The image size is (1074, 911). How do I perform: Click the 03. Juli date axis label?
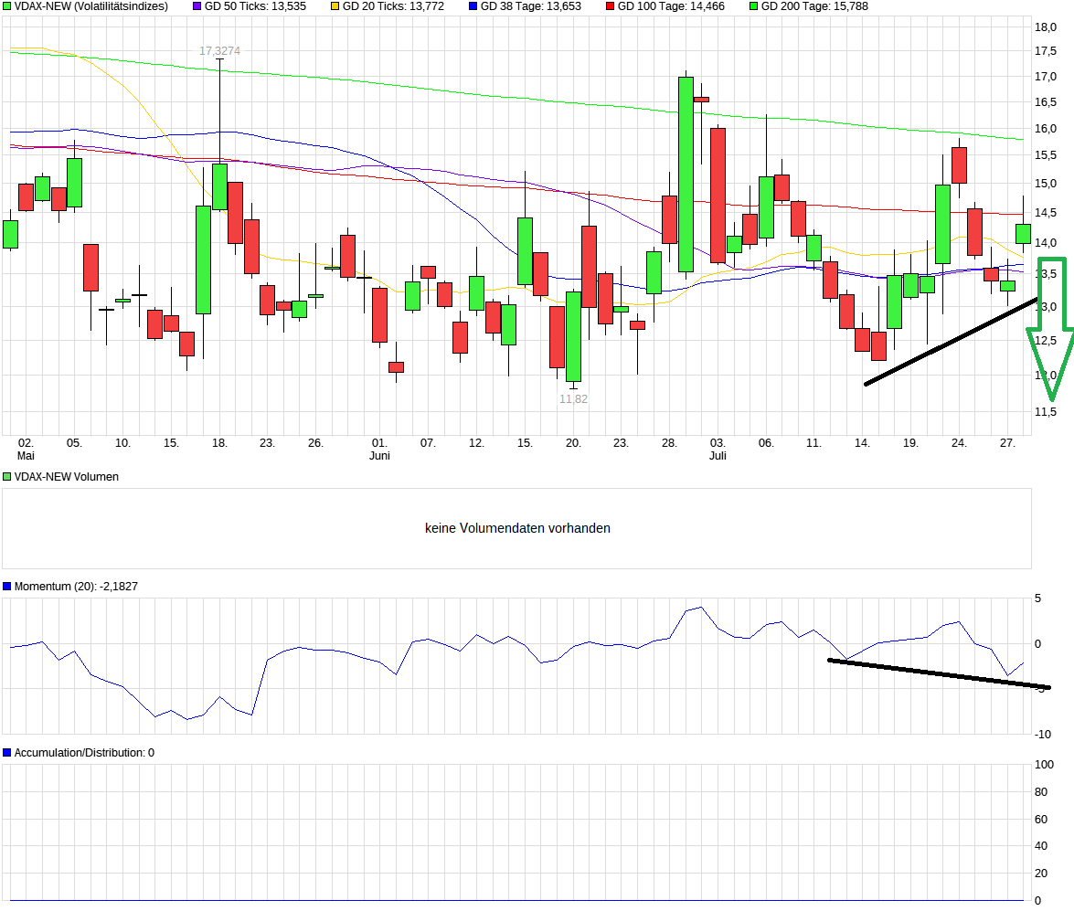tap(718, 450)
